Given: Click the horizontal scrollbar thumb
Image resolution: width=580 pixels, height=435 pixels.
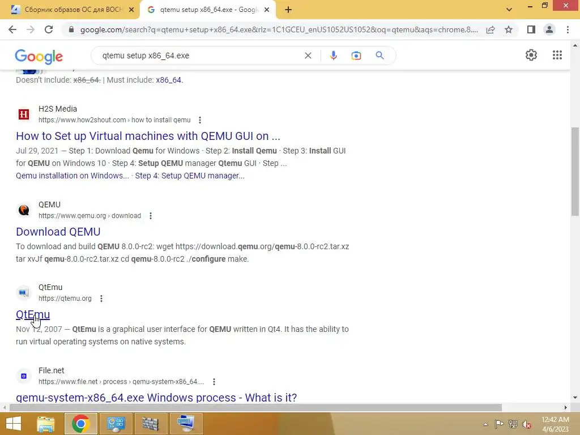Looking at the screenshot, I should click(x=255, y=408).
